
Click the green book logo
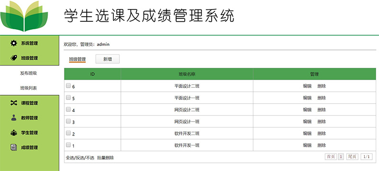24,16
